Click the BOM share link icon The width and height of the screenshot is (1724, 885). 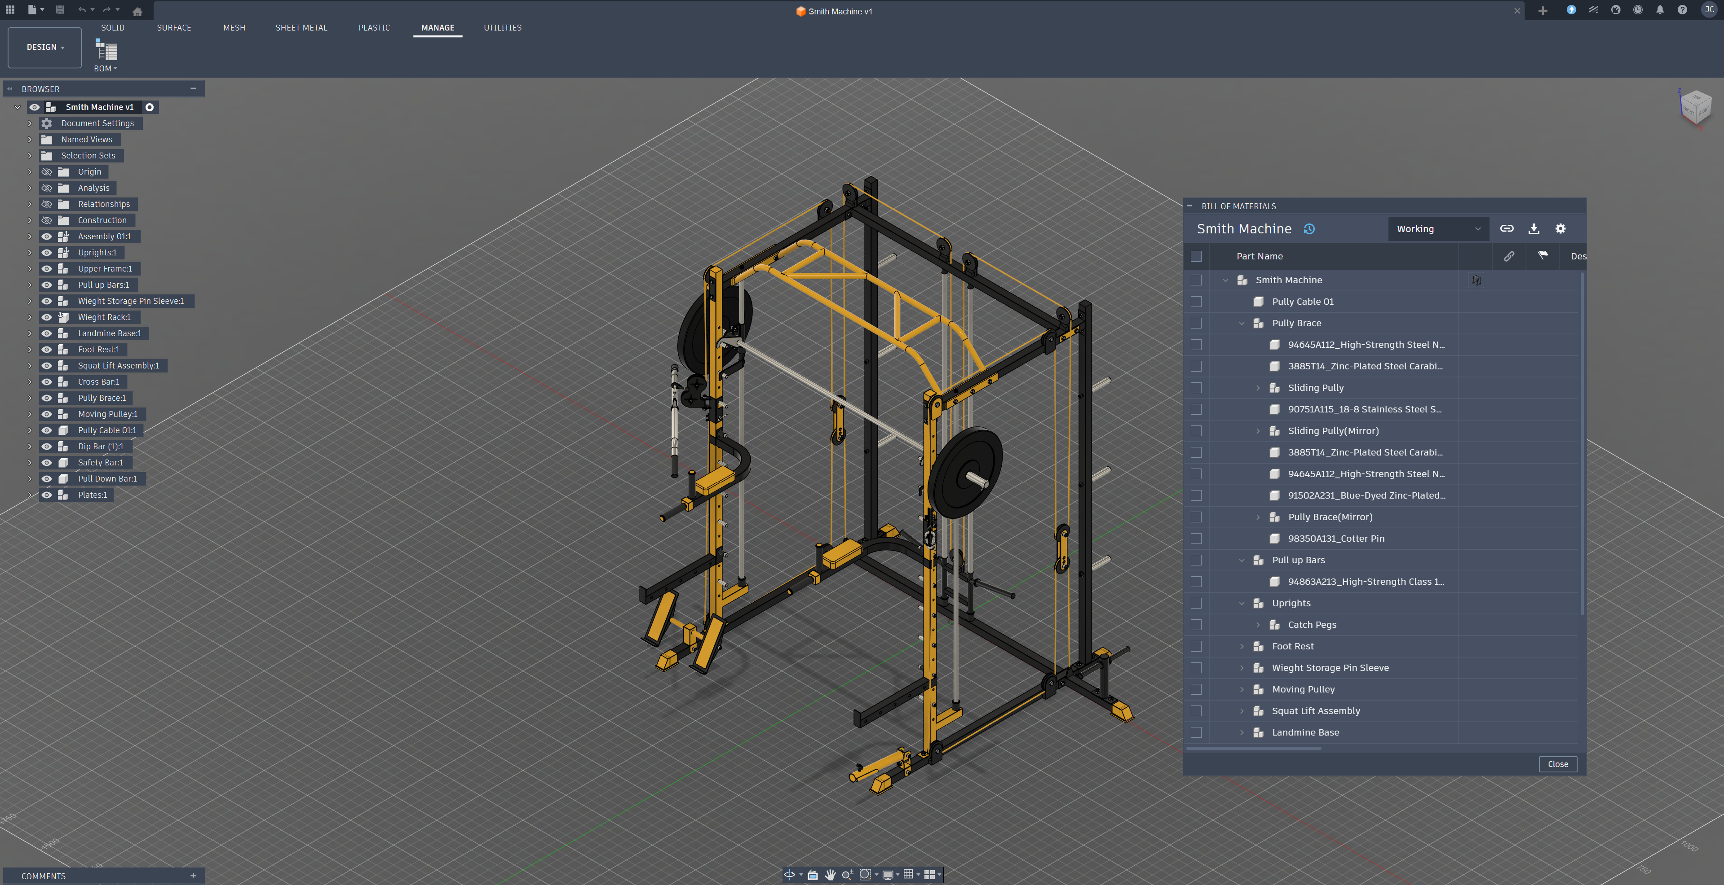pyautogui.click(x=1507, y=228)
